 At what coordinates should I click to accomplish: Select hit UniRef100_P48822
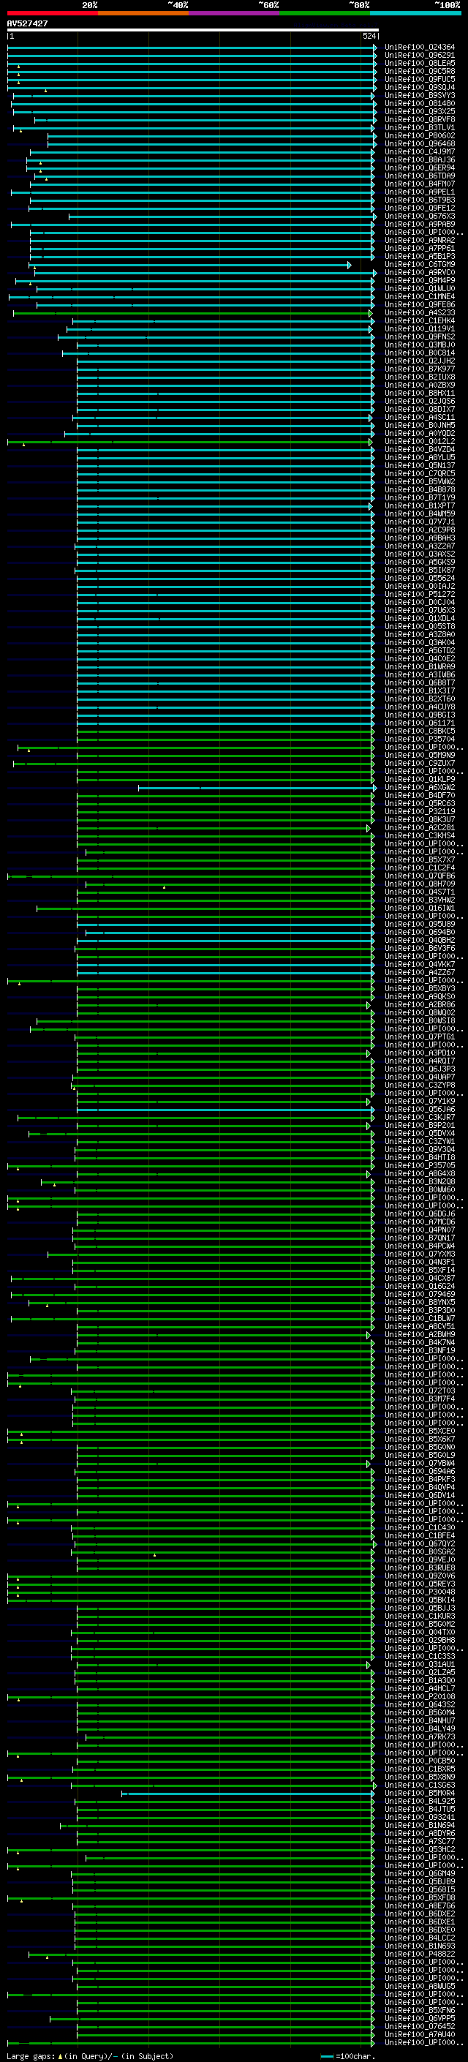[x=419, y=1954]
